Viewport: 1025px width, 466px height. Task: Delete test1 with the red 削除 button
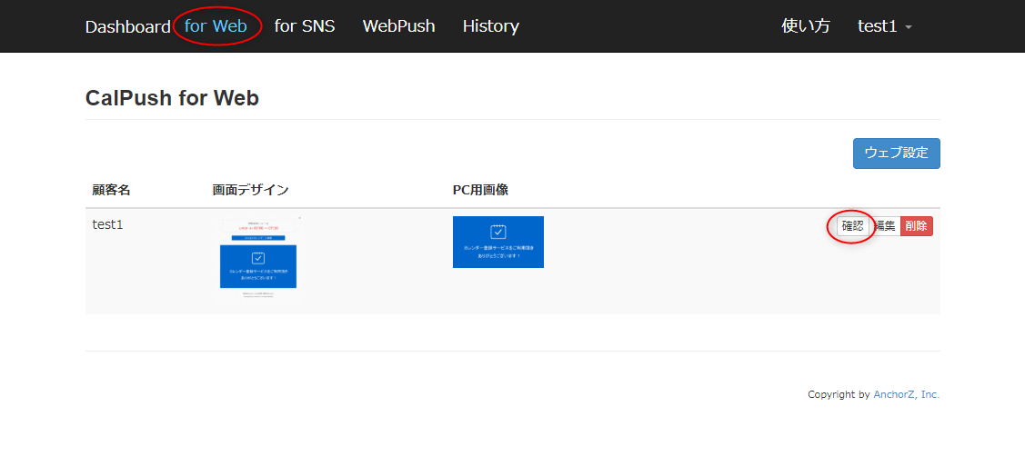pos(916,226)
